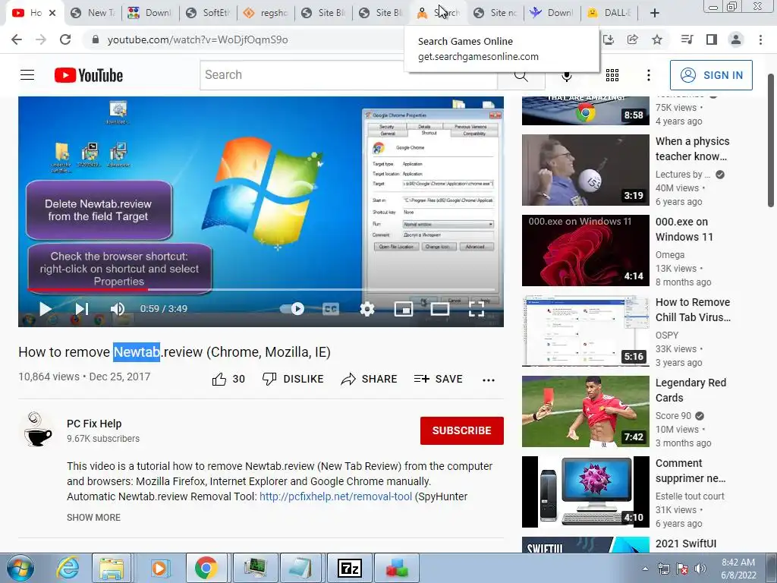The height and width of the screenshot is (583, 777).
Task: Launch Internet Explorer from taskbar
Action: coord(68,568)
